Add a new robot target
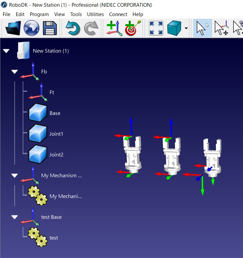This screenshot has width=243, height=258. coord(133,28)
